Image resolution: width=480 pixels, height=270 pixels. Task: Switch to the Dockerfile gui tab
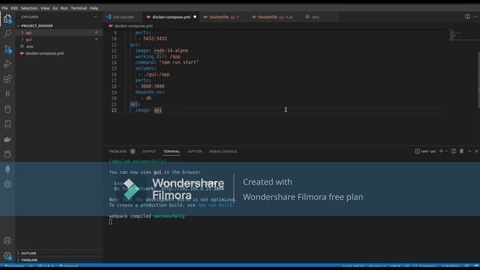click(x=274, y=16)
